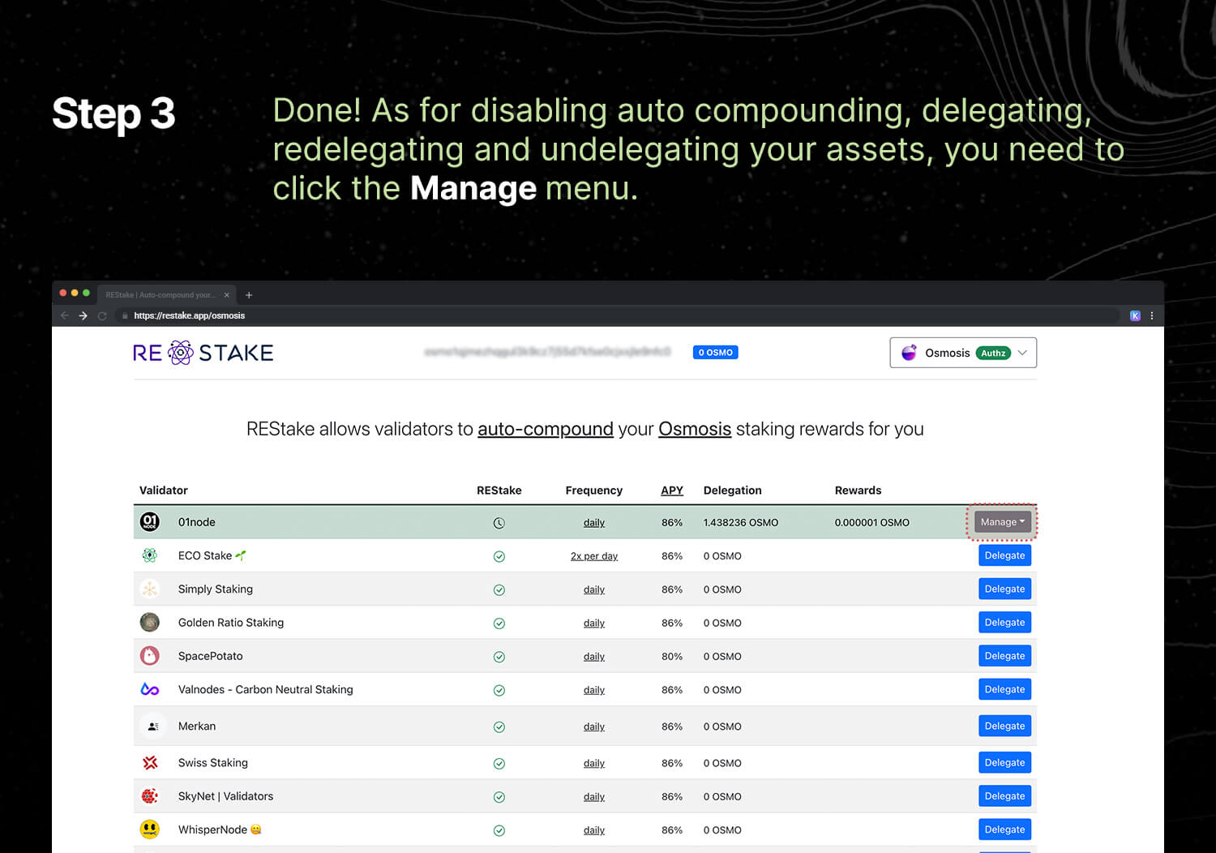
Task: Click SpacePotato 80% APY value
Action: (672, 657)
